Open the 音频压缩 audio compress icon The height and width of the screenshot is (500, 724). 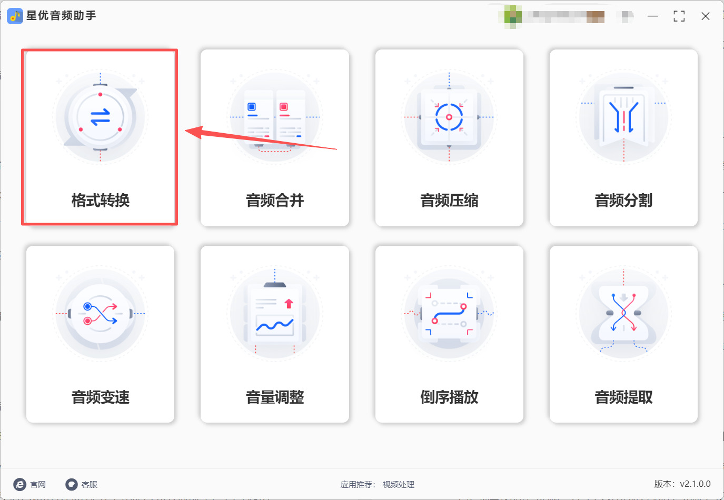[x=449, y=117]
